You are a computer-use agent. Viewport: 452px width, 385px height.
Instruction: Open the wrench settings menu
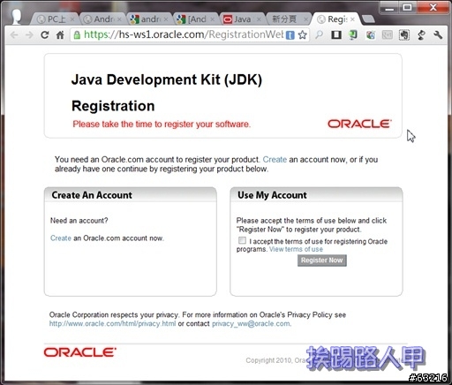[x=438, y=35]
